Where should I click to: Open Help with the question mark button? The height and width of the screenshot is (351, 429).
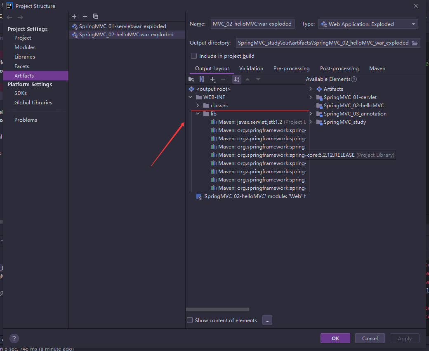[x=14, y=338]
